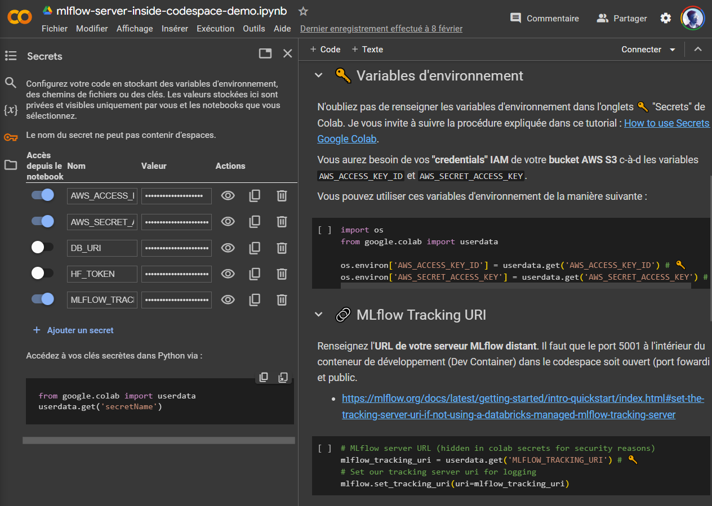Open the mlflow.org quickstart docs link
712x506 pixels.
tap(523, 406)
